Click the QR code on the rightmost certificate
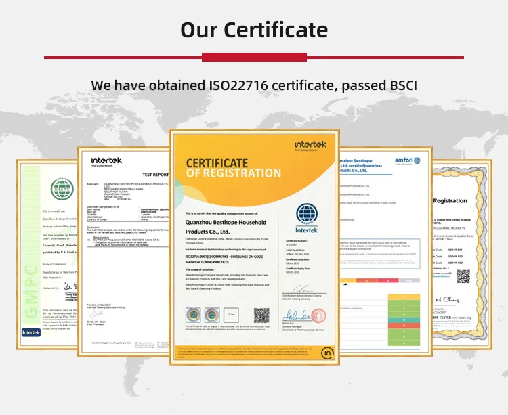The height and width of the screenshot is (415, 508). tap(463, 276)
